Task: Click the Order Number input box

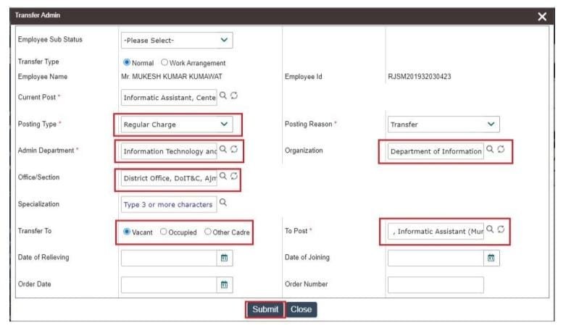Action: [436, 285]
